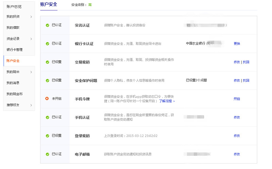Click the 保障账户安全，确认投资身份 description
This screenshot has width=272, height=169.
[124, 25]
